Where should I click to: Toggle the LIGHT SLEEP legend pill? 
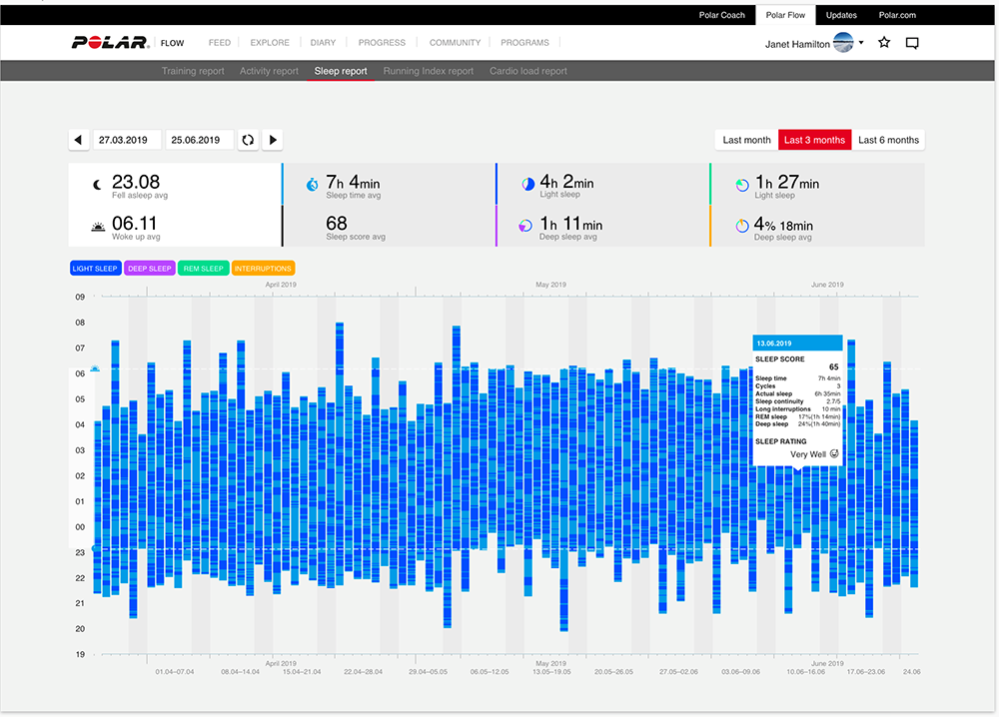[95, 268]
